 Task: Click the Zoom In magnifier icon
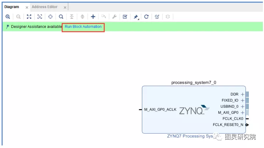(8, 17)
